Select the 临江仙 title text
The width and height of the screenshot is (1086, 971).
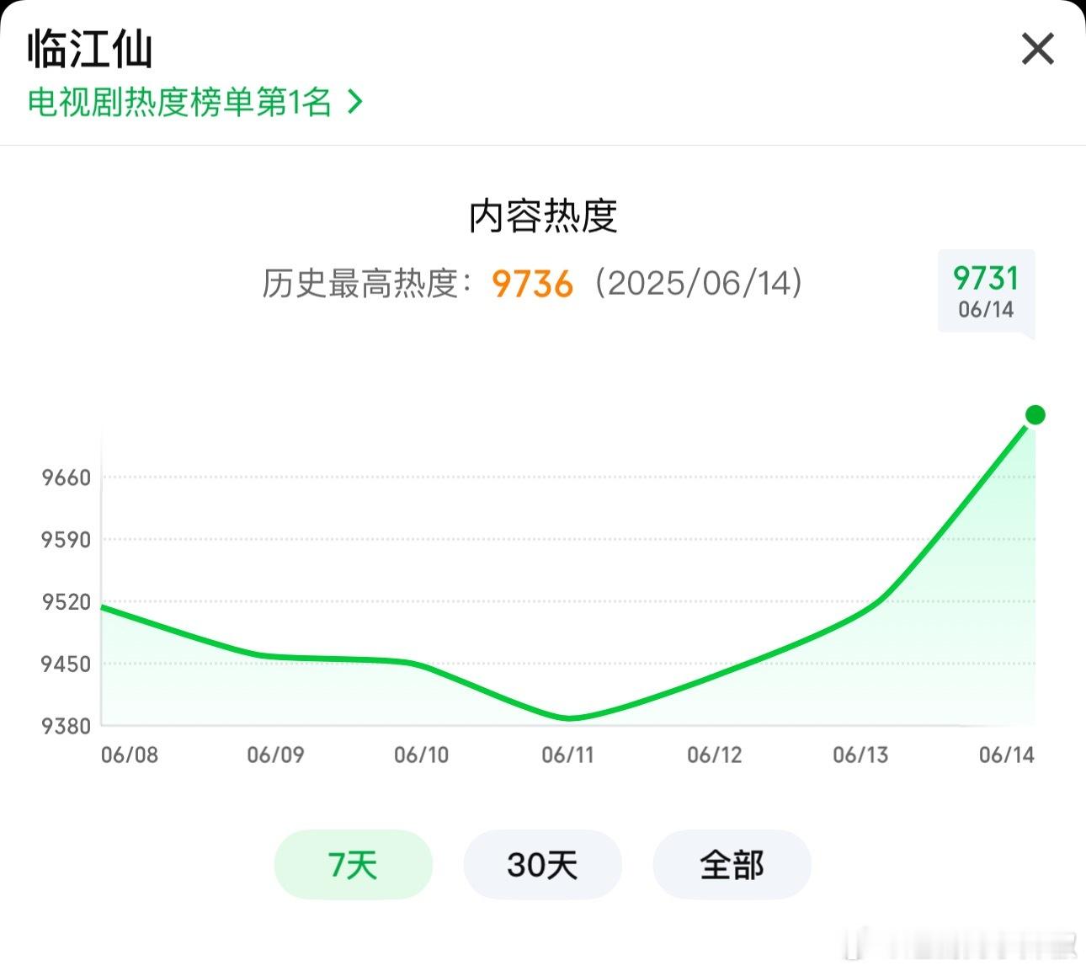(90, 50)
